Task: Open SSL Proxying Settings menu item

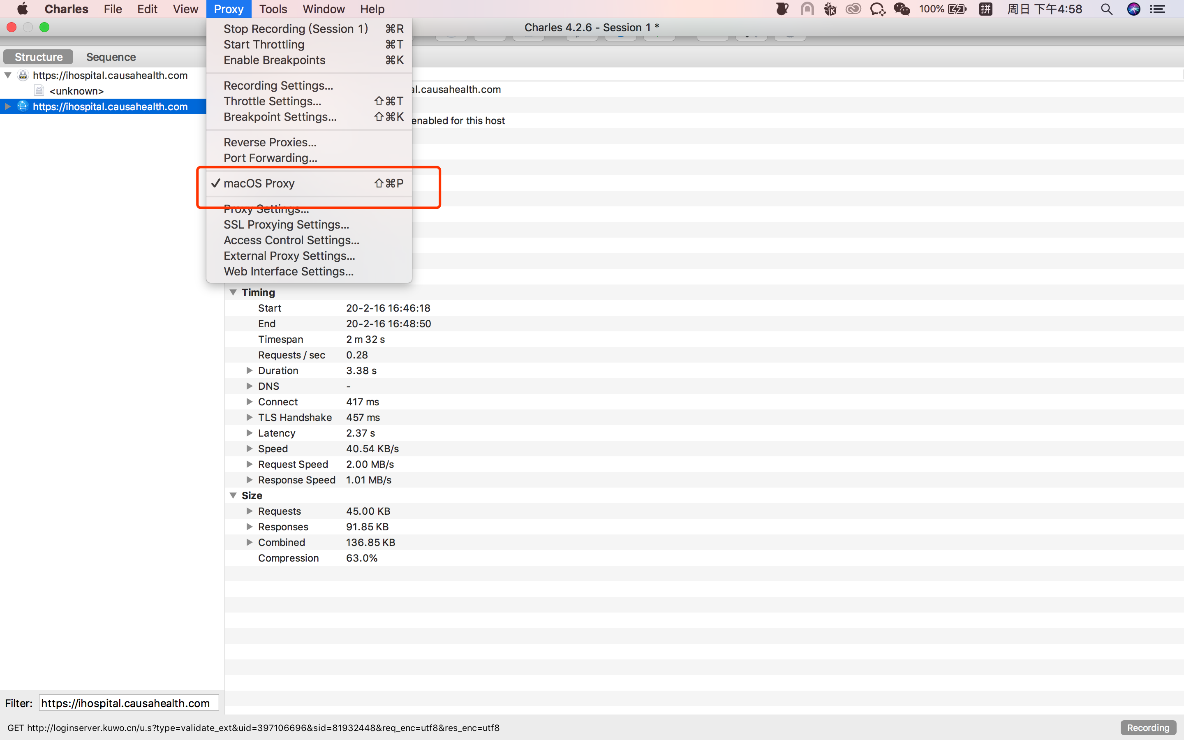Action: point(286,224)
